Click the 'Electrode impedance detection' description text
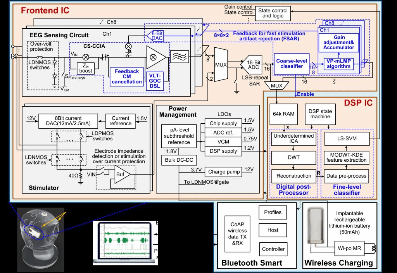The height and width of the screenshot is (273, 397). point(119,156)
